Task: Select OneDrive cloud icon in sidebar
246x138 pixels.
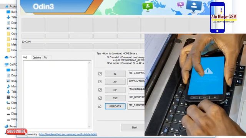Action: tap(7, 57)
